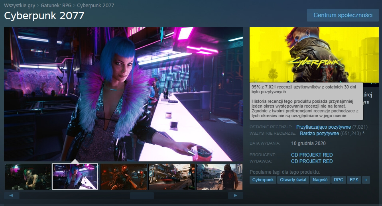Open the CD PROJEKT RED producer link

pyautogui.click(x=312, y=155)
